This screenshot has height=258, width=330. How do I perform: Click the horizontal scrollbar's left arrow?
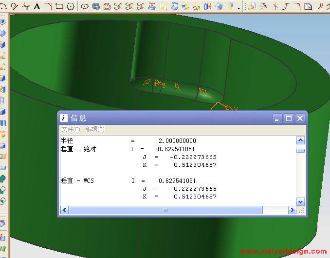point(64,210)
